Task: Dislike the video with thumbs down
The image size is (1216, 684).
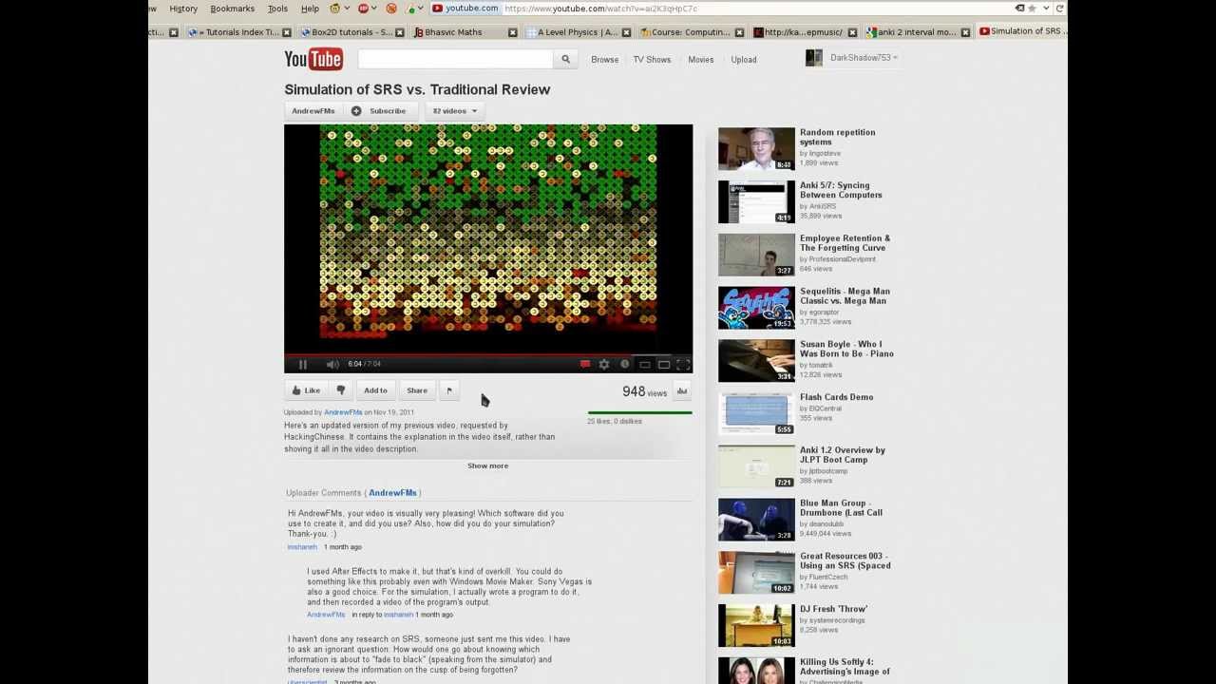Action: tap(341, 390)
